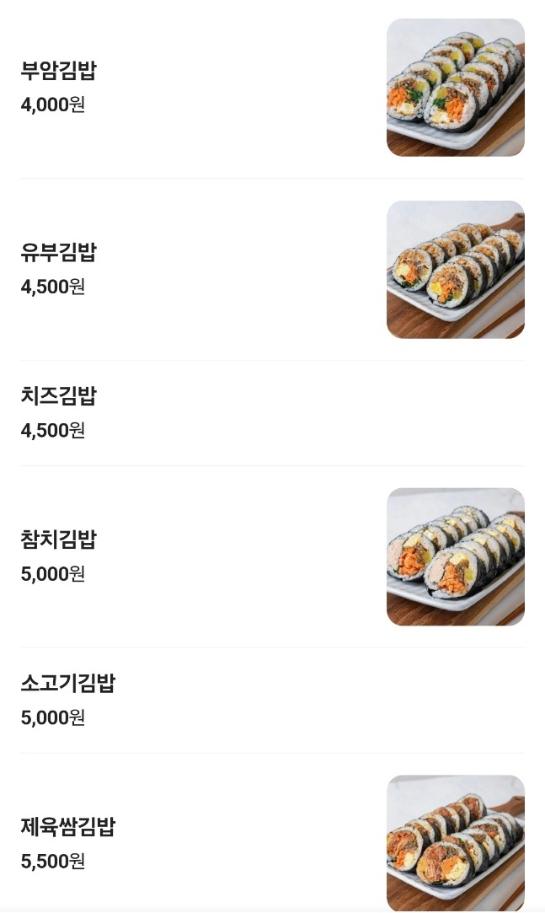Open details for the 치즈김밥 row
Image resolution: width=545 pixels, height=913 pixels.
194,413
